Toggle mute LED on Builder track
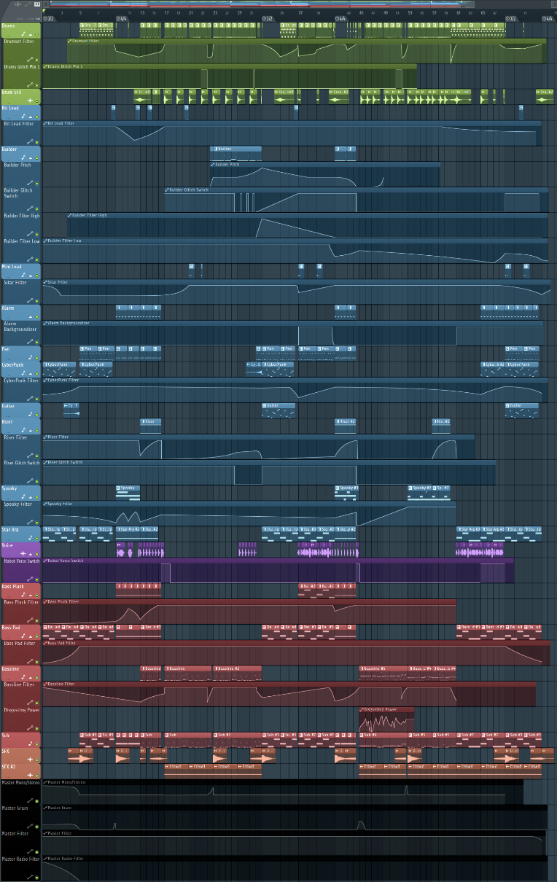This screenshot has height=882, width=557. pos(36,158)
